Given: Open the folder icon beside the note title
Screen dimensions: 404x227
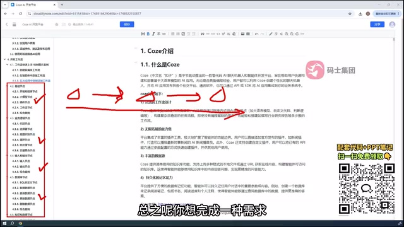Looking at the screenshot, I should pyautogui.click(x=64, y=25).
